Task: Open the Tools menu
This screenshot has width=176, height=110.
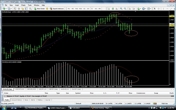Action: click(30, 5)
